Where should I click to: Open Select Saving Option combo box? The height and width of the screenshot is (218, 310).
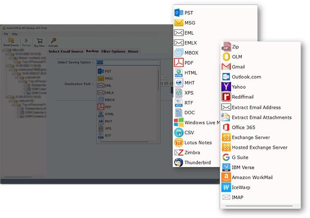point(128,63)
